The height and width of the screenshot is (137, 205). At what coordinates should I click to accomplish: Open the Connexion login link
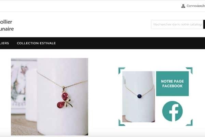point(196,6)
